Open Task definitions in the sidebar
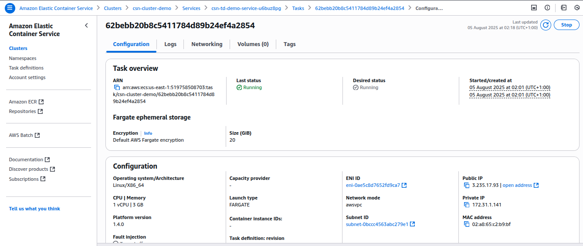Image resolution: width=583 pixels, height=246 pixels. [x=26, y=68]
